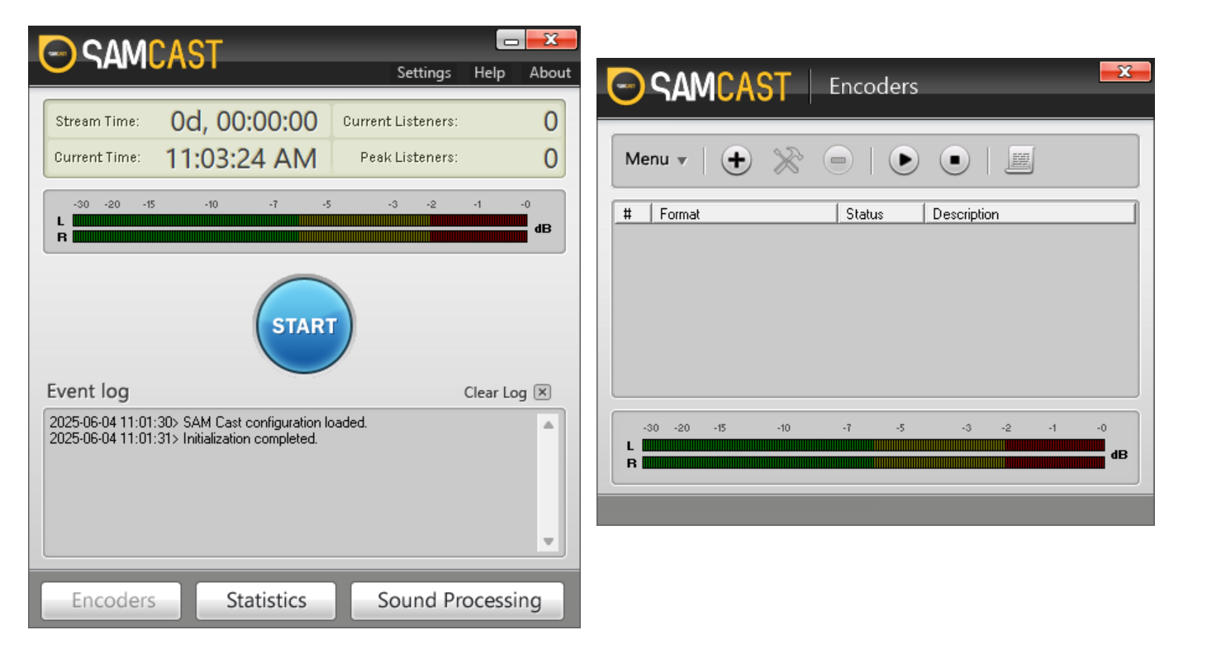This screenshot has width=1207, height=654.
Task: Open the Sound Processing window
Action: (x=459, y=600)
